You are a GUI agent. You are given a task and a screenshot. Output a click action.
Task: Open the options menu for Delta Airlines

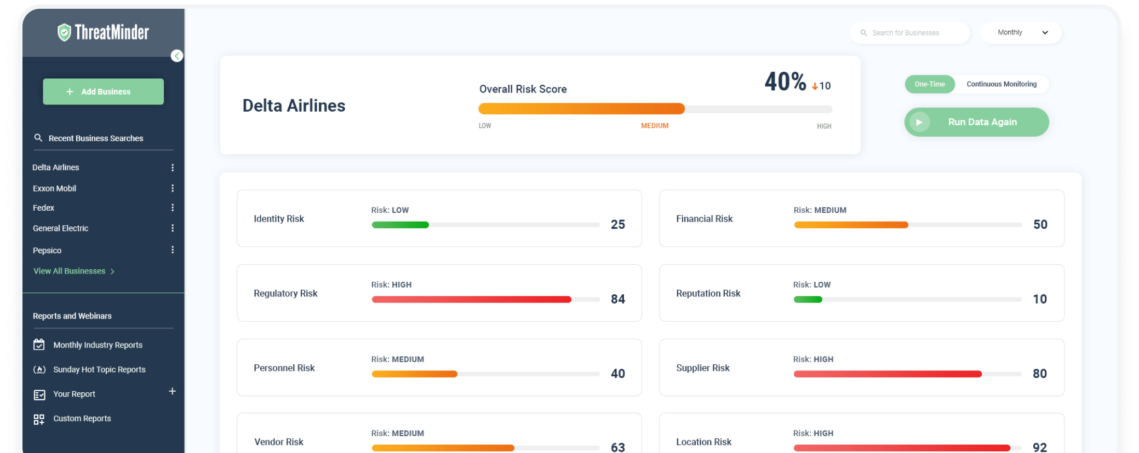(173, 167)
